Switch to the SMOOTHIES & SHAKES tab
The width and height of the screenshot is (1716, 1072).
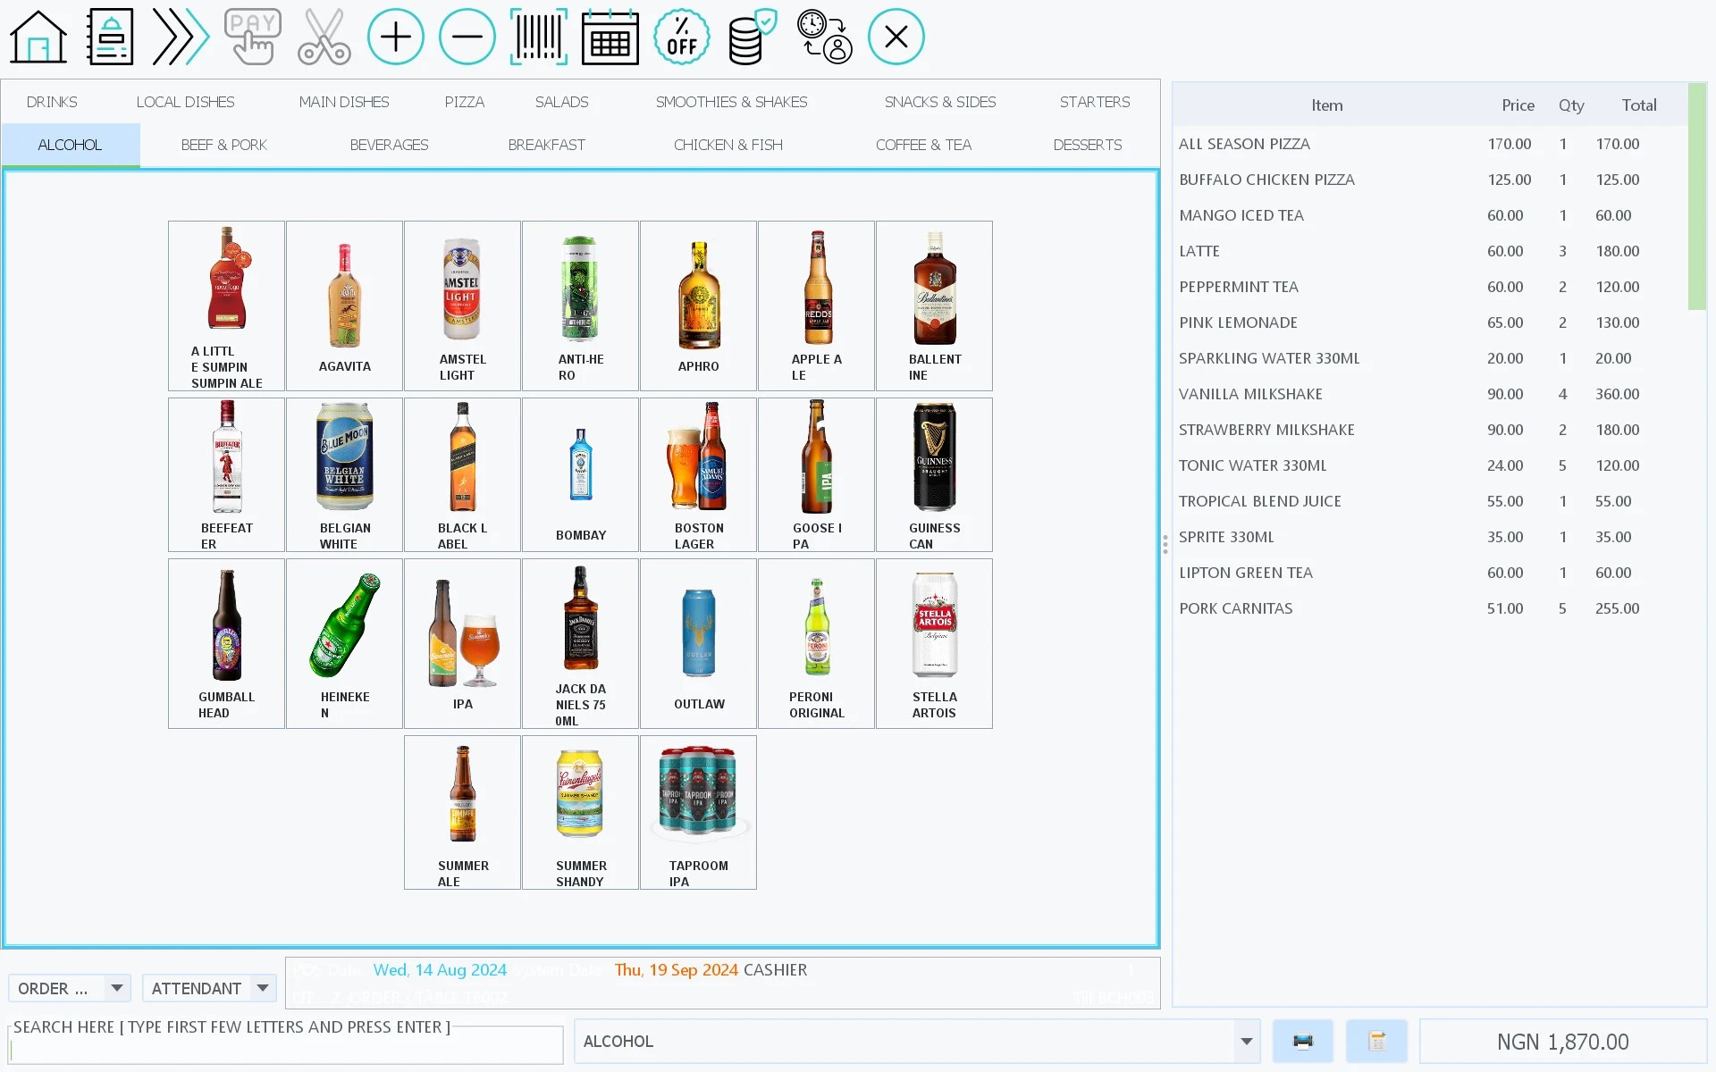(x=731, y=102)
